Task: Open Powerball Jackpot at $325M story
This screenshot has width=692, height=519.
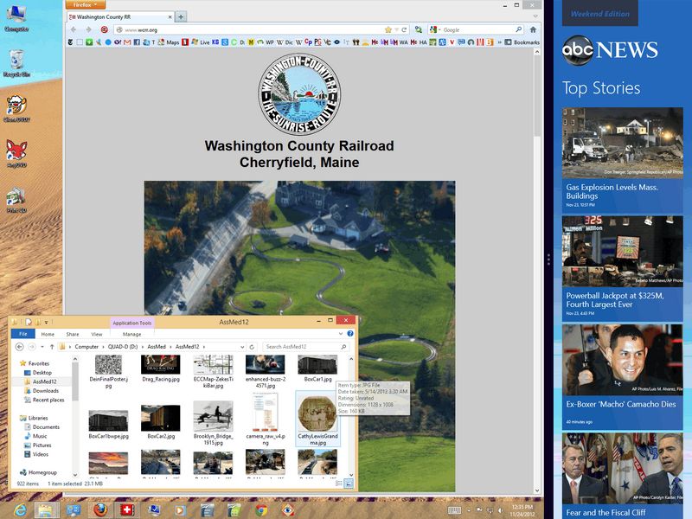Action: point(622,268)
